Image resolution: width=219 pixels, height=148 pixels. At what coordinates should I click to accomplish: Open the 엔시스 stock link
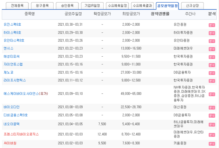point(8,48)
